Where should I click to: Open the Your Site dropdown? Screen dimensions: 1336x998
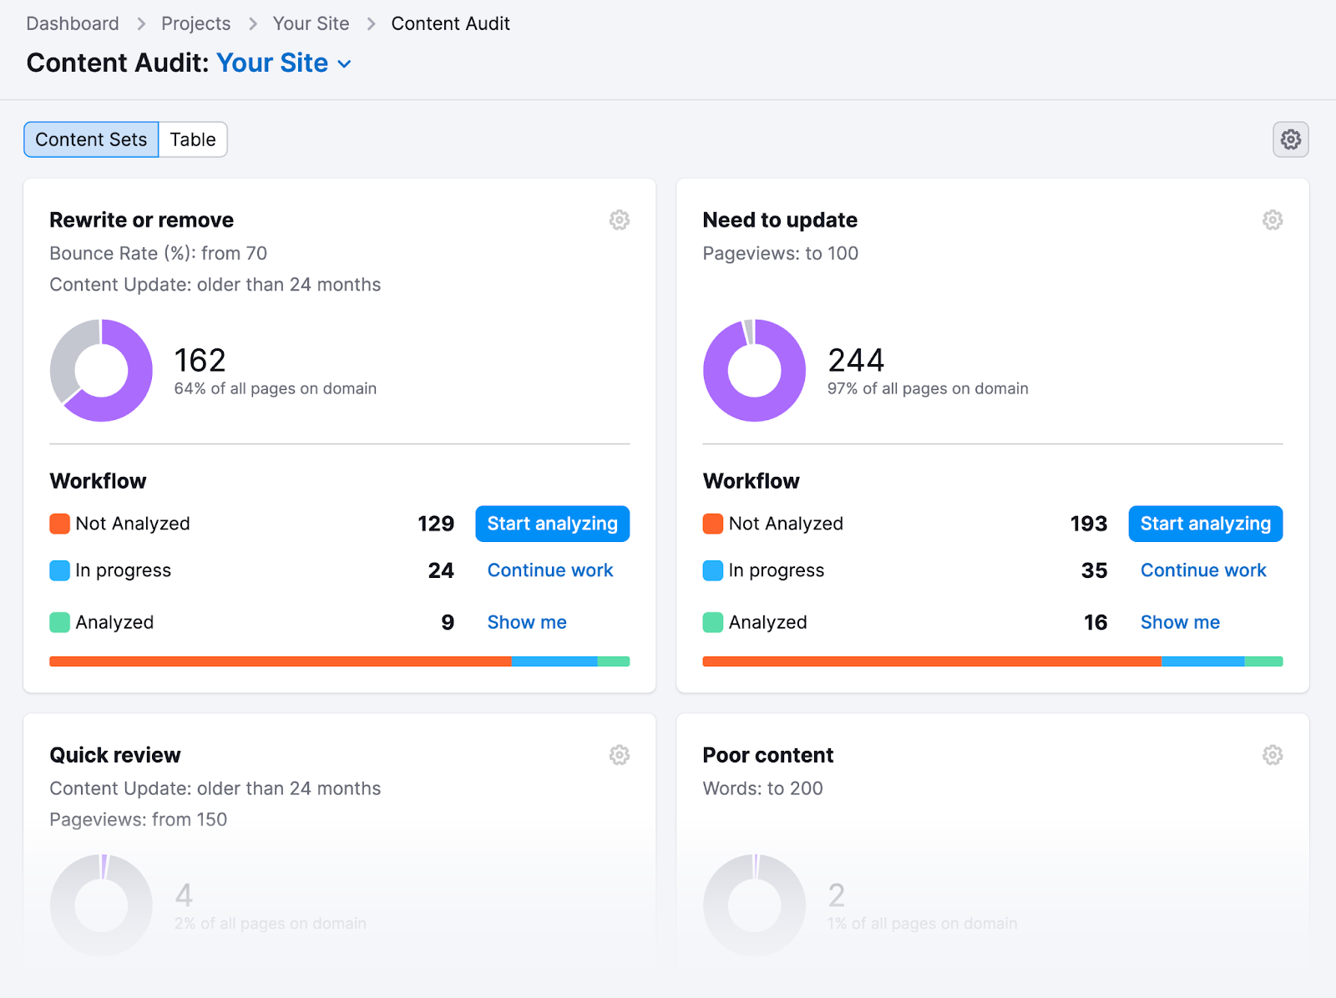(x=283, y=63)
